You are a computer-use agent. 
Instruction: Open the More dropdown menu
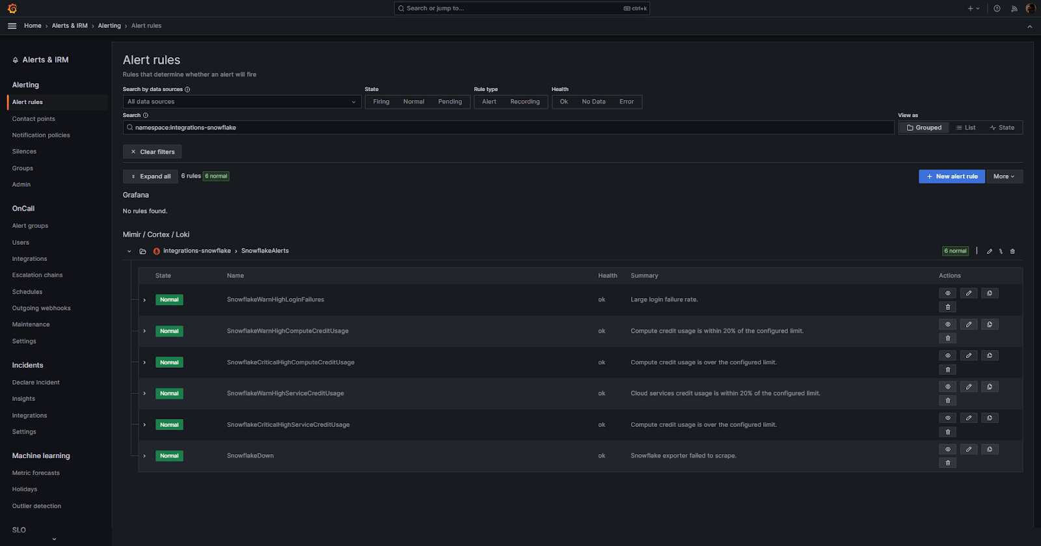point(1004,176)
